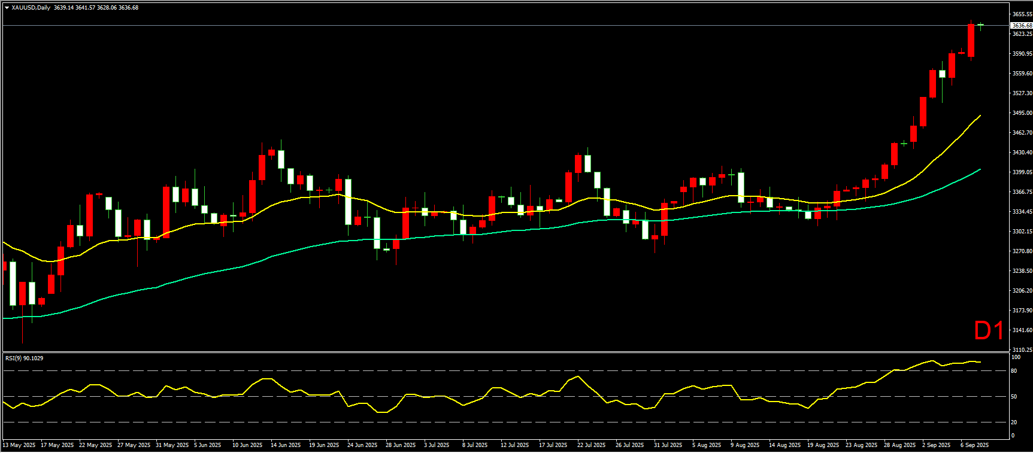Click the 13 May 2025 date label

click(19, 445)
